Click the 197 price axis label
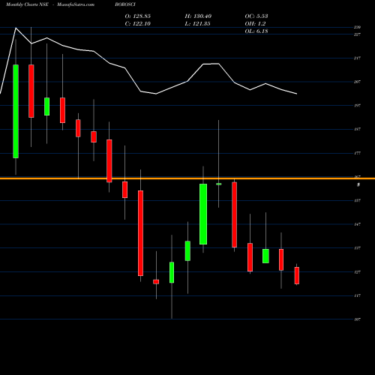This screenshot has width=375, height=375. (357, 106)
